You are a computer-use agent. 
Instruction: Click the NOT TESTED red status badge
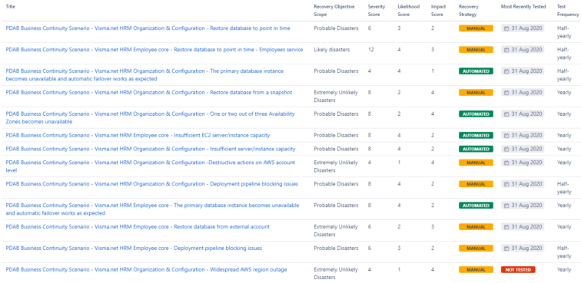tap(518, 270)
